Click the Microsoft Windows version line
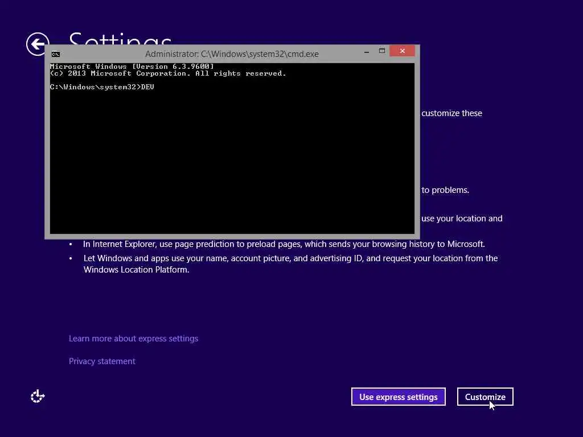583x437 pixels. tap(132, 67)
